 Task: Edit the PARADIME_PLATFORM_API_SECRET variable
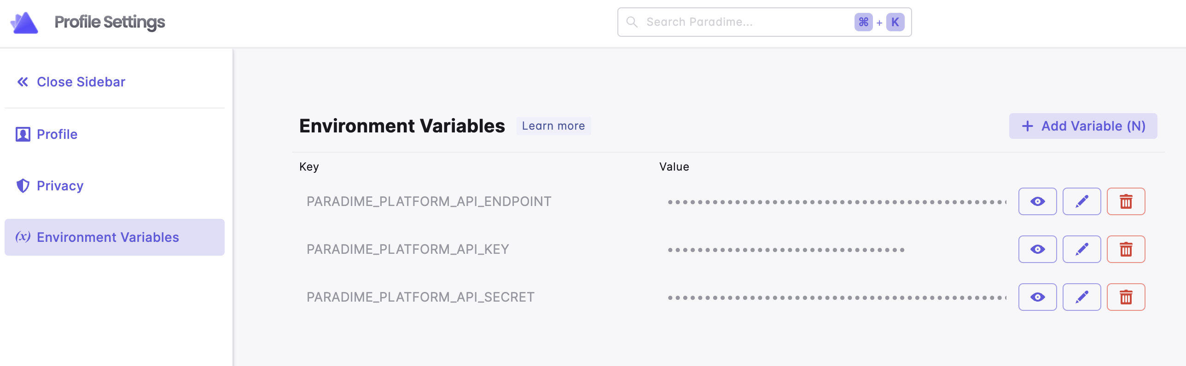[x=1081, y=297]
